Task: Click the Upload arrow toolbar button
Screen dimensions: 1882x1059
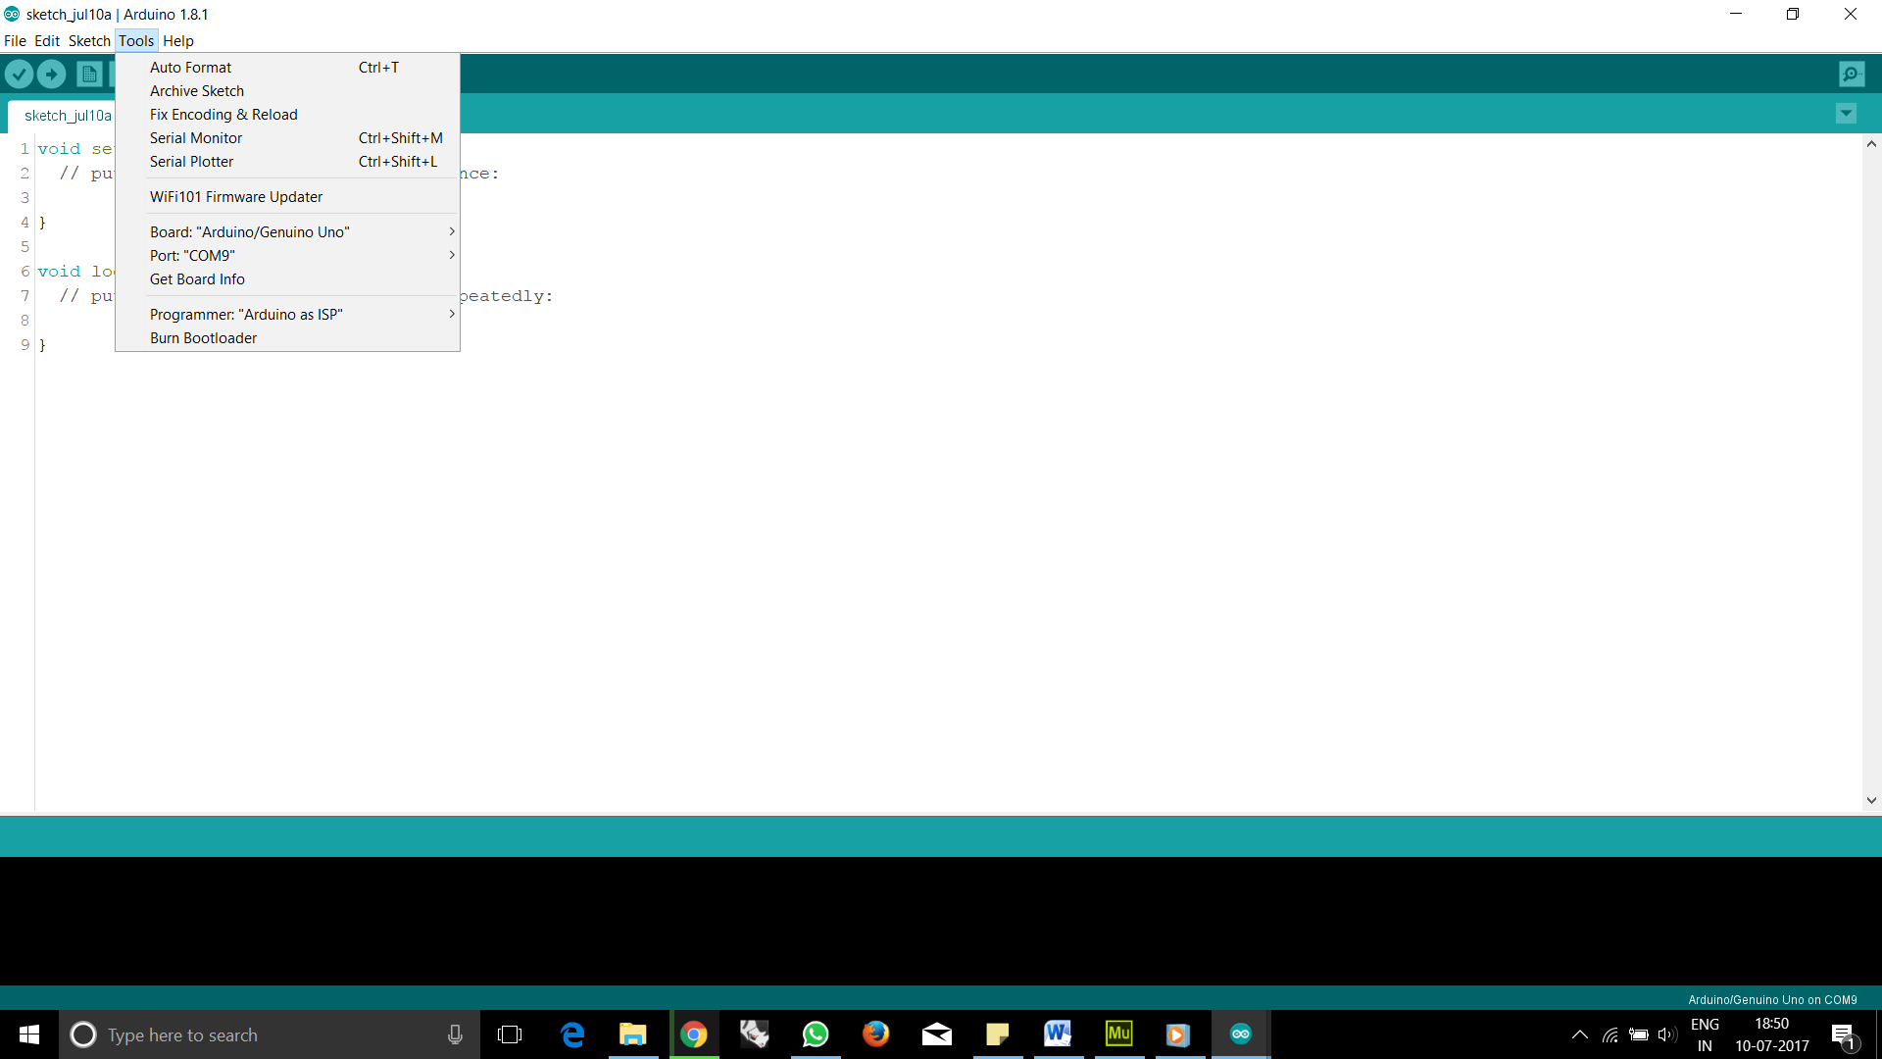Action: [52, 74]
